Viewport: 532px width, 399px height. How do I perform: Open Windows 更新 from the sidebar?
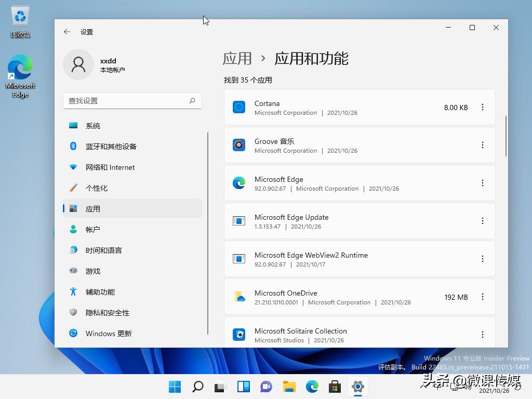coord(108,333)
